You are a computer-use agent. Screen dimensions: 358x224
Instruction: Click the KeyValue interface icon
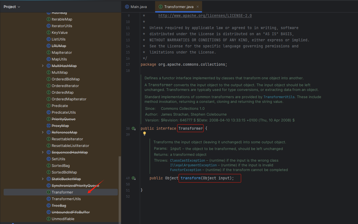coord(49,32)
